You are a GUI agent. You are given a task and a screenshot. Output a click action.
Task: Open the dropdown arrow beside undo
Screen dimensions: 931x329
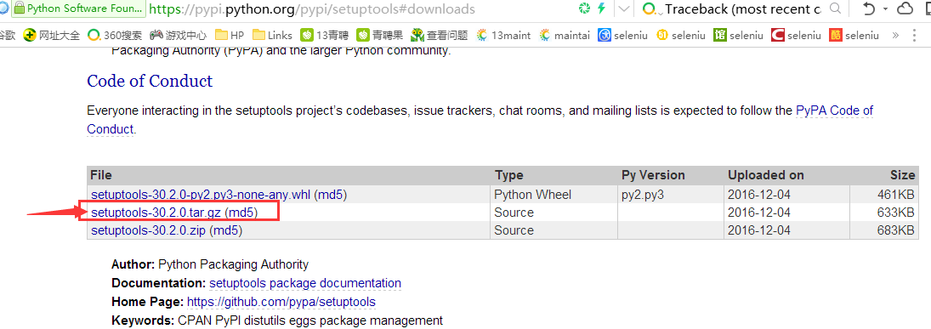click(x=885, y=9)
